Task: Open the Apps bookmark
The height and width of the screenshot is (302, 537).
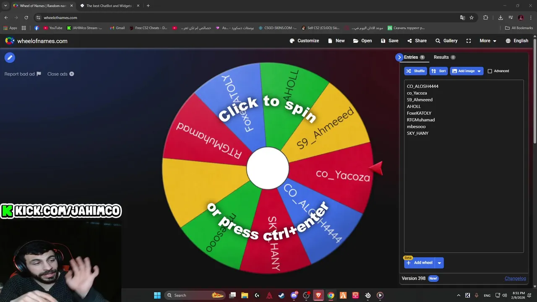Action: pyautogui.click(x=10, y=28)
